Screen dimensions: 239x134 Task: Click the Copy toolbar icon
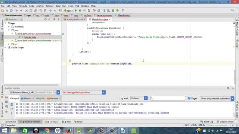pos(31,10)
